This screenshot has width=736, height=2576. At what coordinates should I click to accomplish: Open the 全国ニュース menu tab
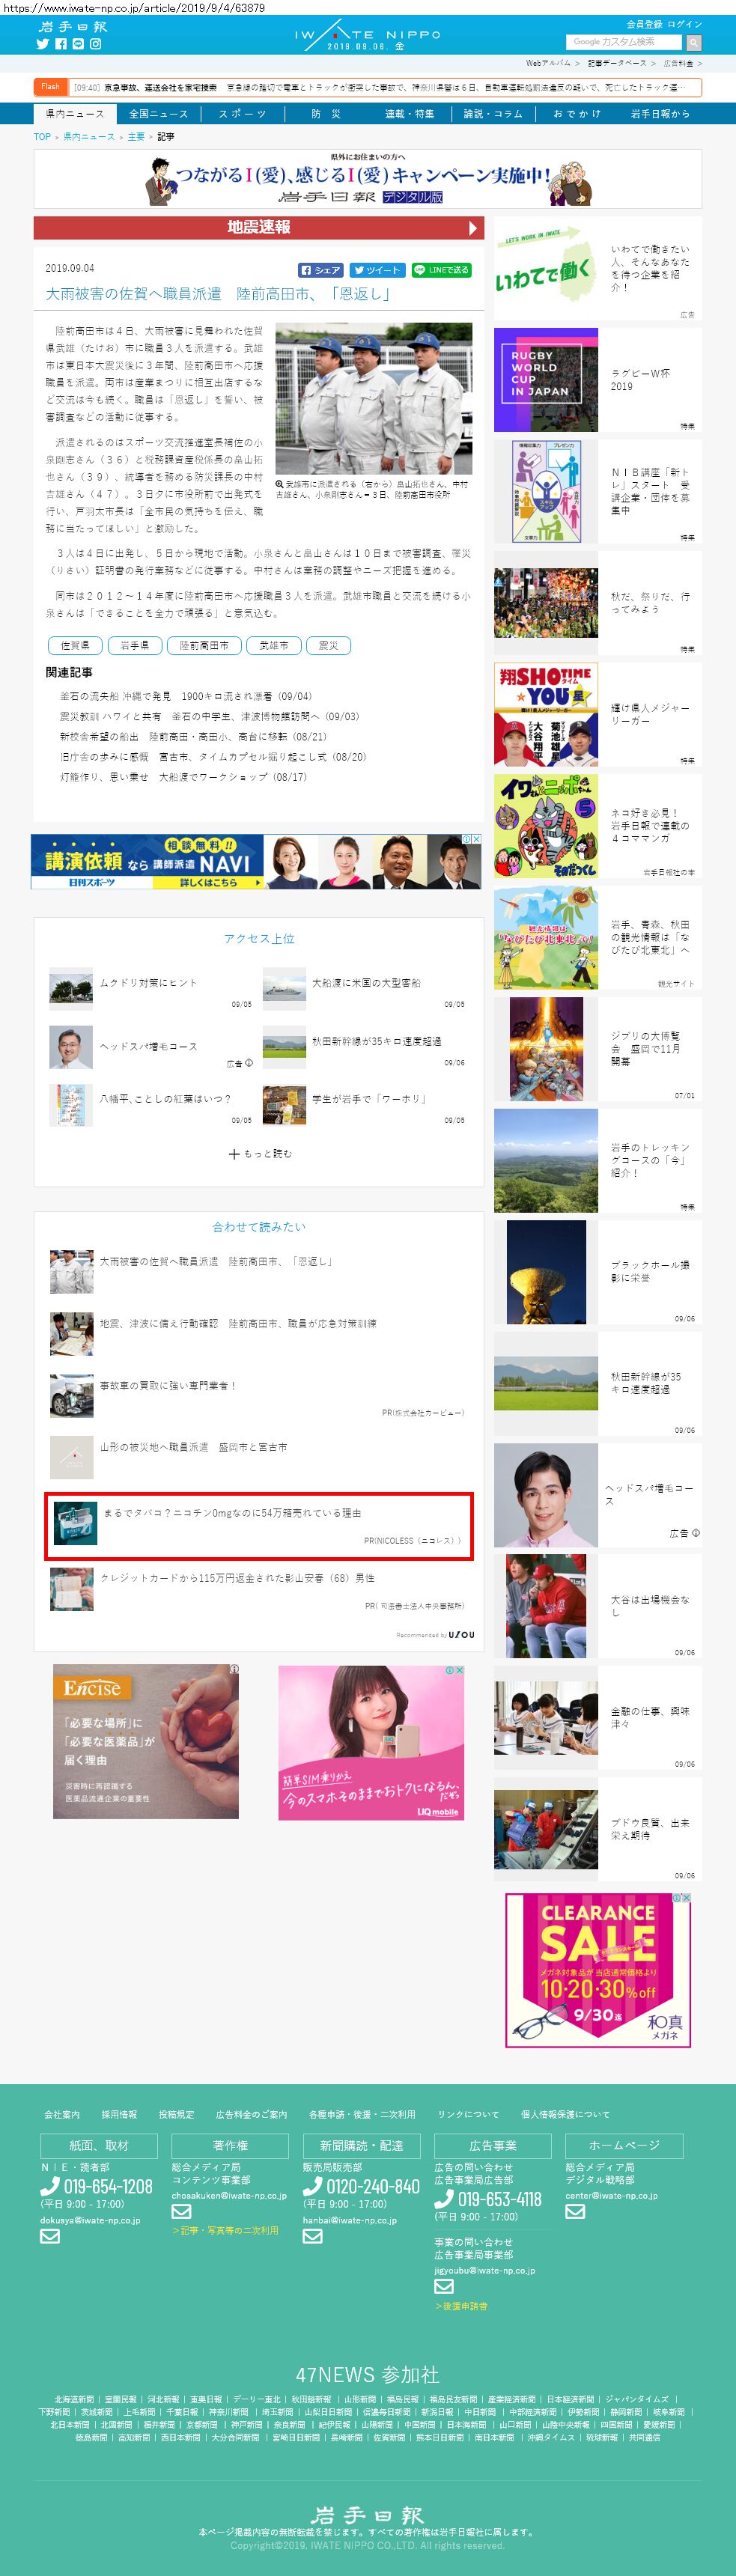158,114
